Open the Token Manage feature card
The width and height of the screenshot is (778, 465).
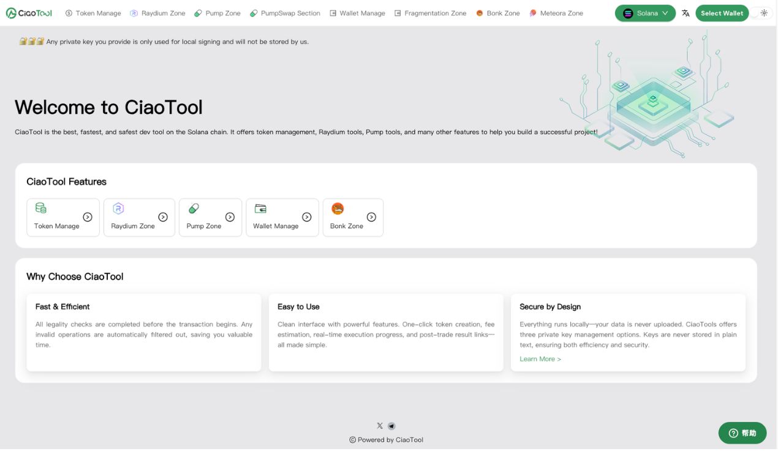tap(63, 217)
